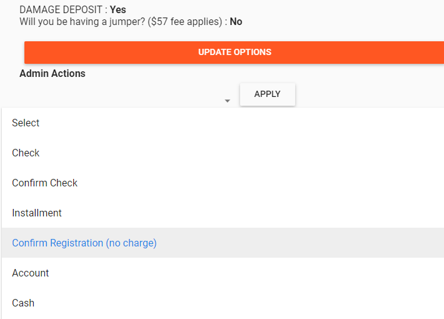The image size is (444, 319).
Task: Click the Apply button
Action: [268, 94]
